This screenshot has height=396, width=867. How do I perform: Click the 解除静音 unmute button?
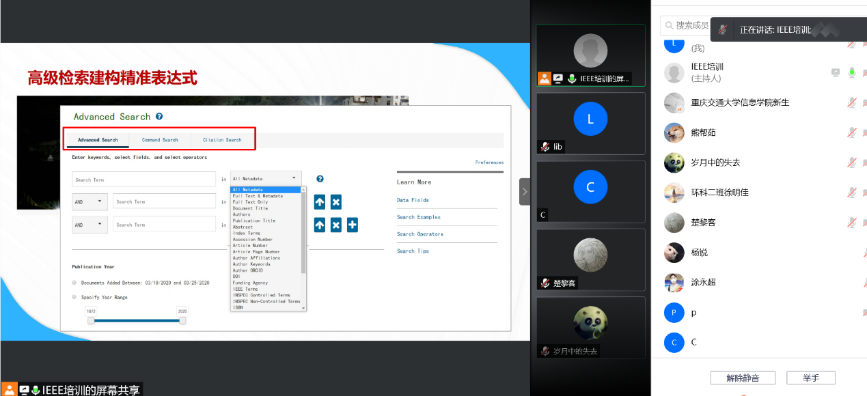(742, 378)
